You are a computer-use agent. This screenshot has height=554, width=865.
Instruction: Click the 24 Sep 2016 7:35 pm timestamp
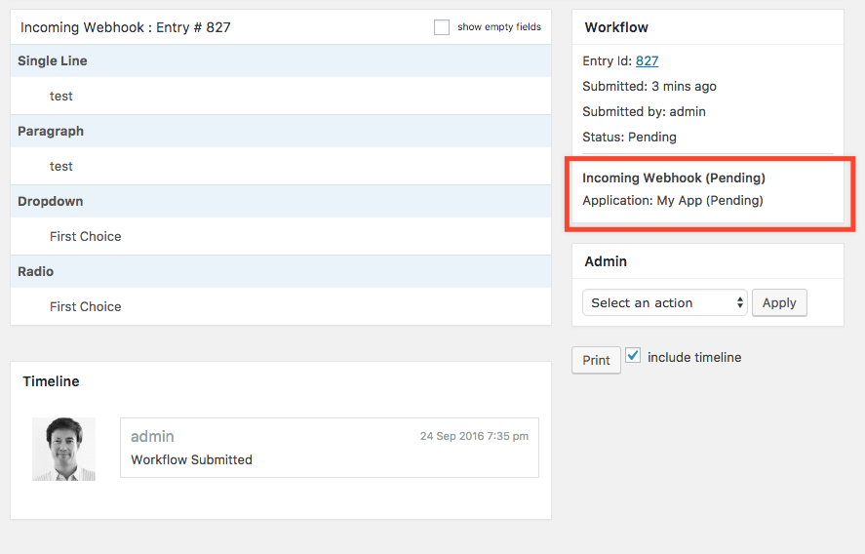(474, 436)
